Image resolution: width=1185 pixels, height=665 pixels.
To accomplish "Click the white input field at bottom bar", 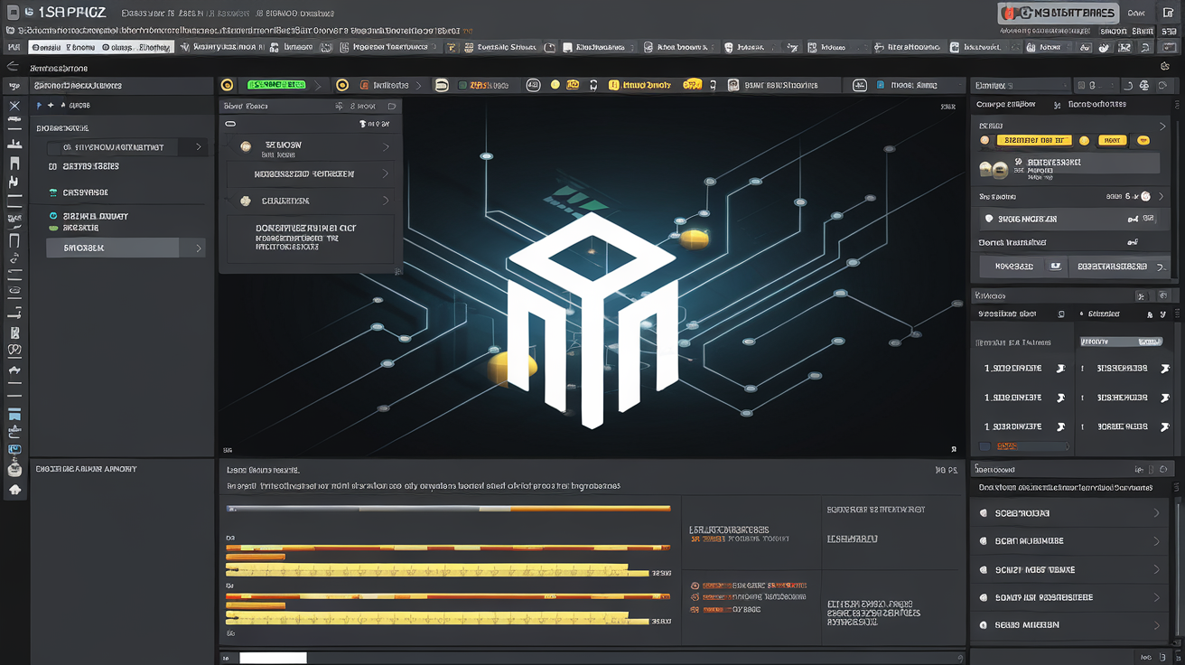I will [x=273, y=658].
